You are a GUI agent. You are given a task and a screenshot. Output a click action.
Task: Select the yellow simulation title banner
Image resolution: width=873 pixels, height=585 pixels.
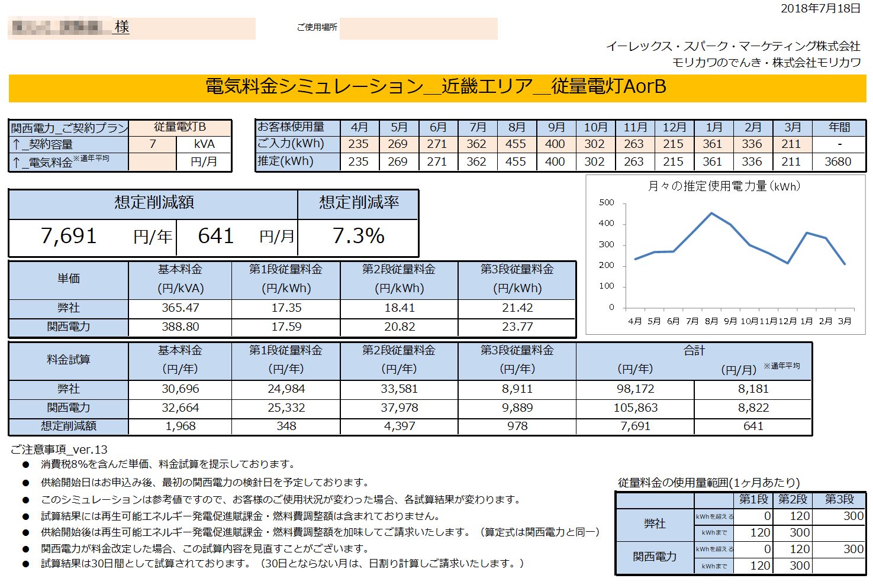pyautogui.click(x=437, y=88)
